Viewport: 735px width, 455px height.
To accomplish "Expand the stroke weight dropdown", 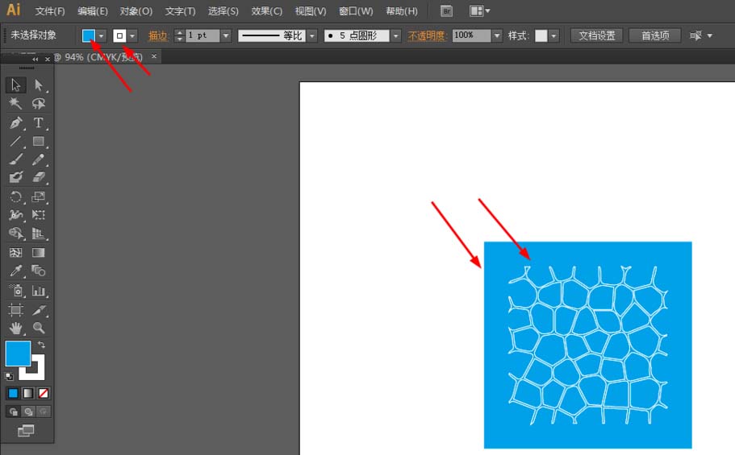I will (x=226, y=35).
